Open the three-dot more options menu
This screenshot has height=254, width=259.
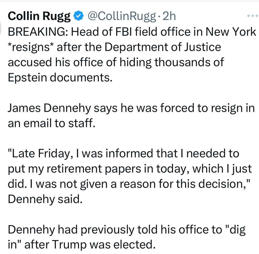(x=253, y=16)
